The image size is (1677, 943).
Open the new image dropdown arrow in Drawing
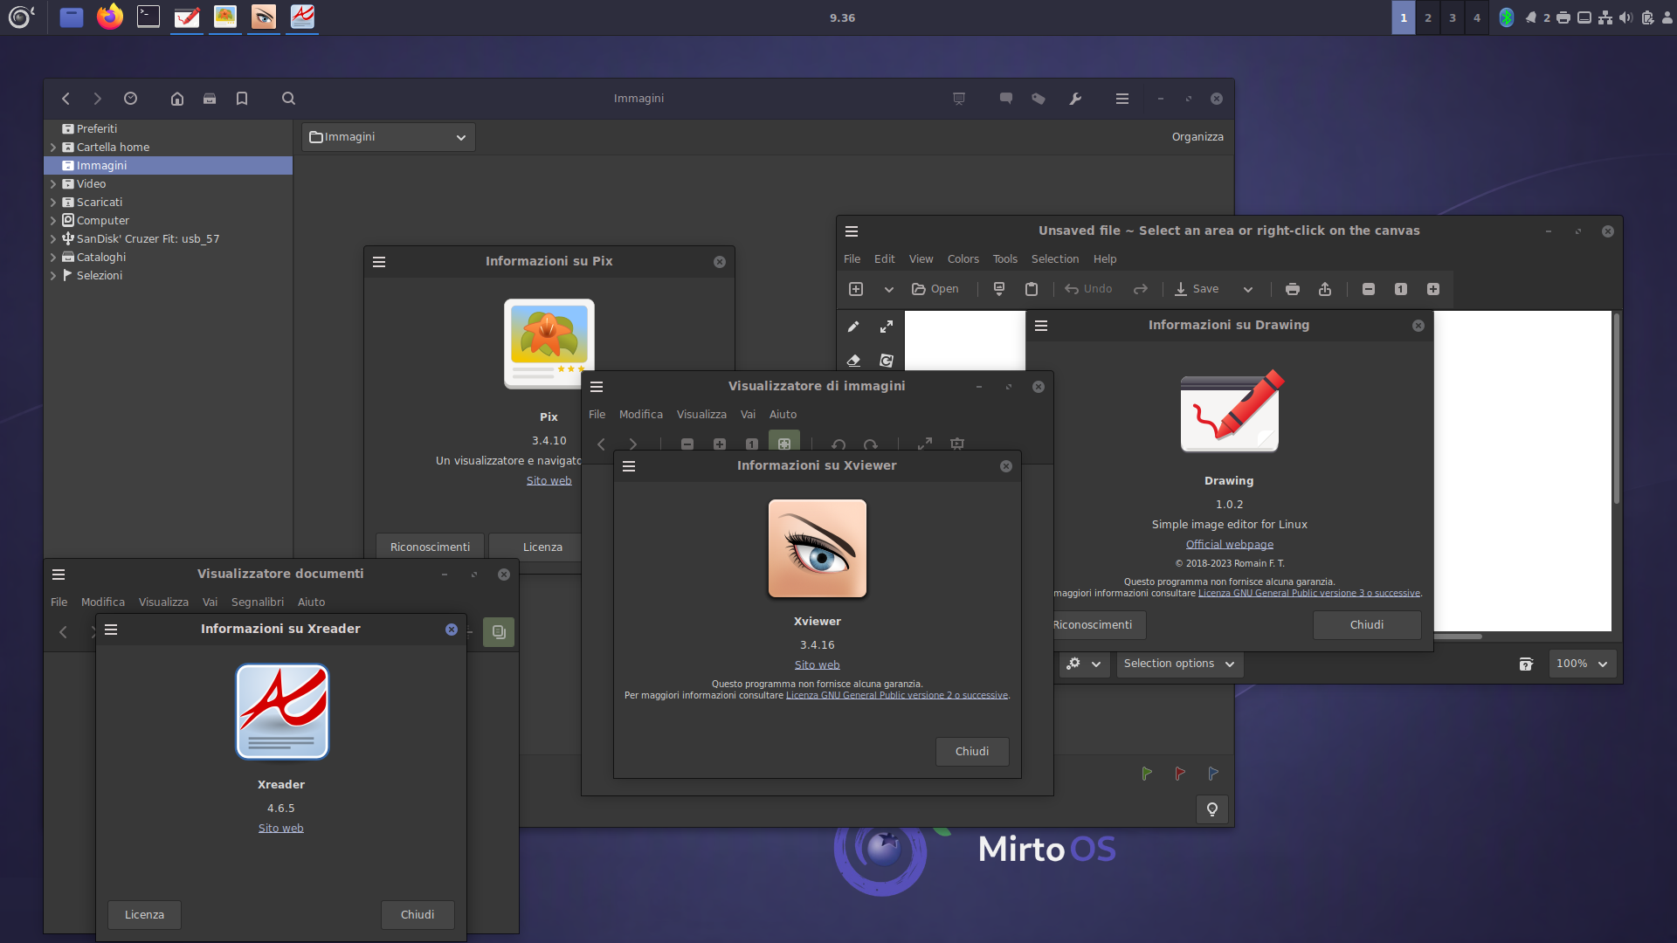(x=888, y=289)
